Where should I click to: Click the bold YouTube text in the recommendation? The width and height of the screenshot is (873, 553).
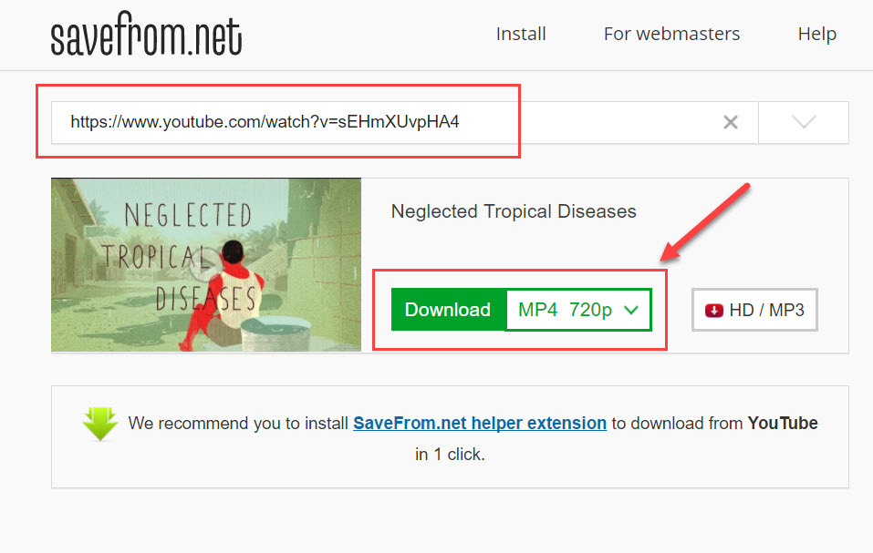(783, 423)
